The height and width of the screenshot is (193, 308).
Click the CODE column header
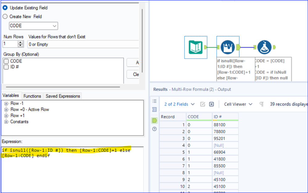(x=199, y=117)
